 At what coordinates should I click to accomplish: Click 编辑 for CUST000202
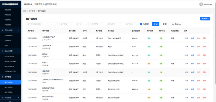[193, 47]
